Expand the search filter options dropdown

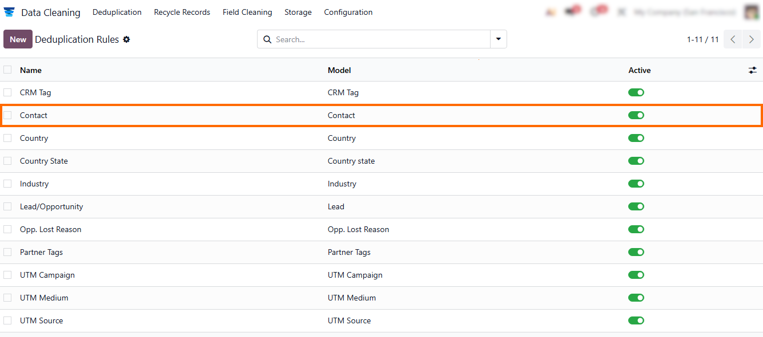point(498,39)
